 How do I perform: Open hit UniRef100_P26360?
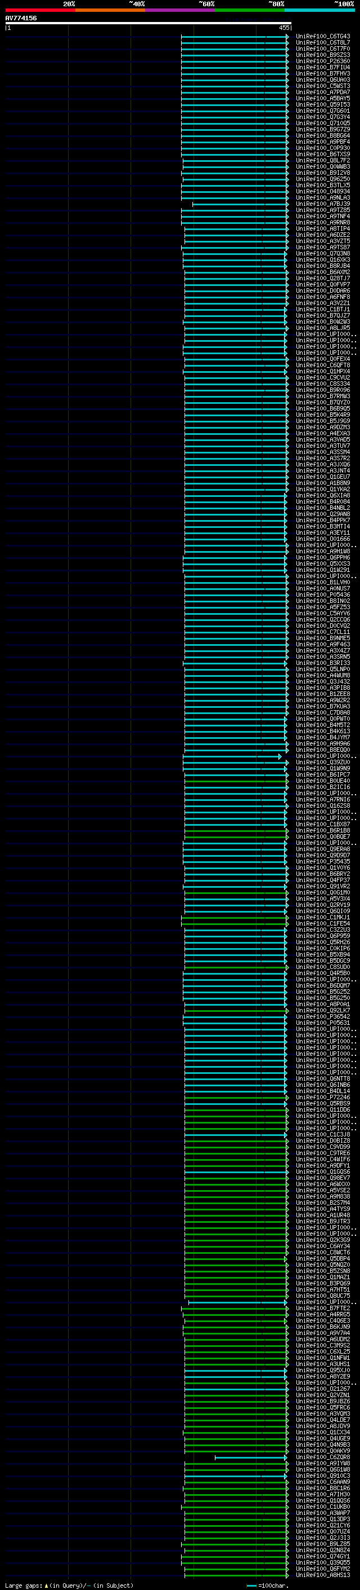click(x=323, y=61)
